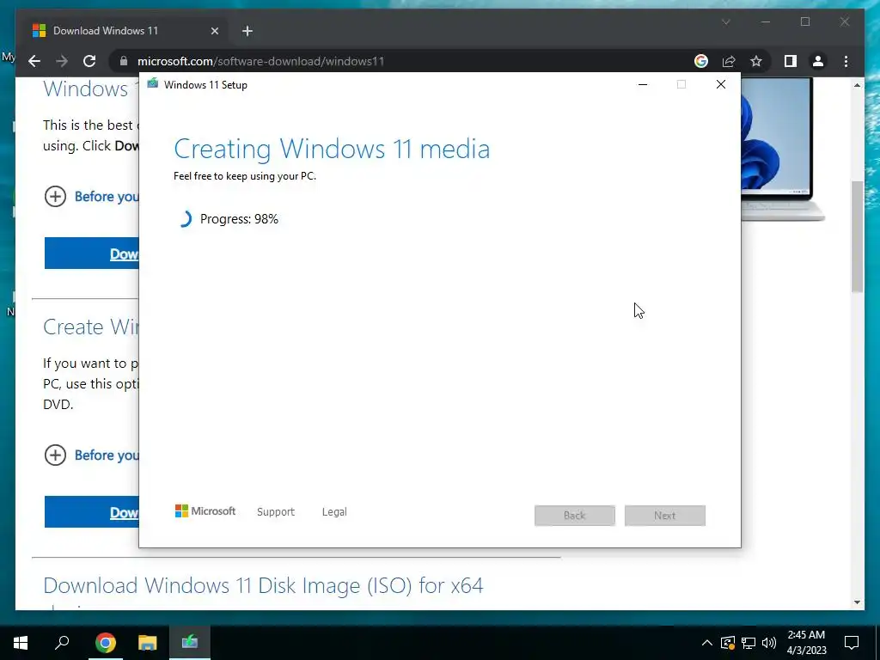Screen dimensions: 880x660
Task: Click the upper blue Download button
Action: [x=92, y=254]
